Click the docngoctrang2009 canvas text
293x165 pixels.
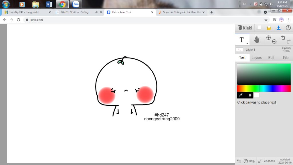tap(162, 119)
